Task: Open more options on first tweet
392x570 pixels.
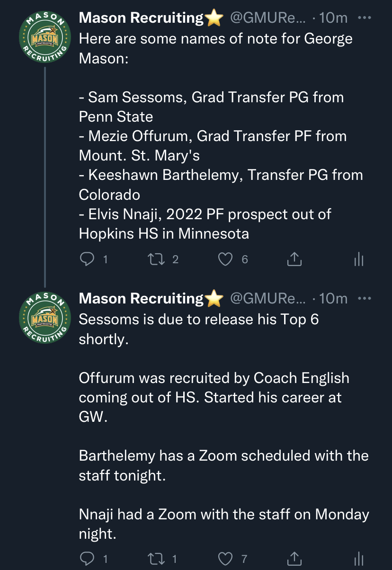Action: pyautogui.click(x=365, y=18)
